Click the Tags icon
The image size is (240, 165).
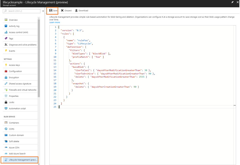(x=6, y=38)
